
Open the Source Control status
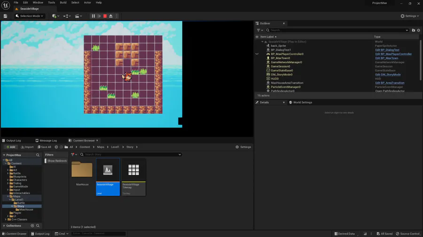[x=407, y=234]
